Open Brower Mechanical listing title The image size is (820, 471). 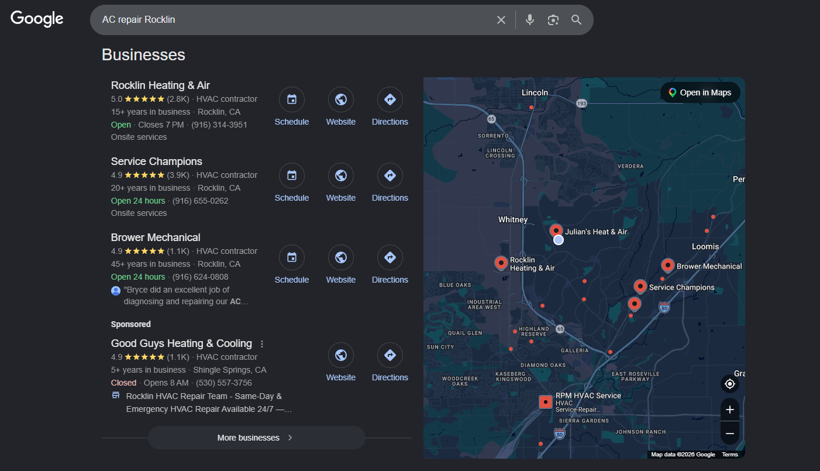(156, 238)
